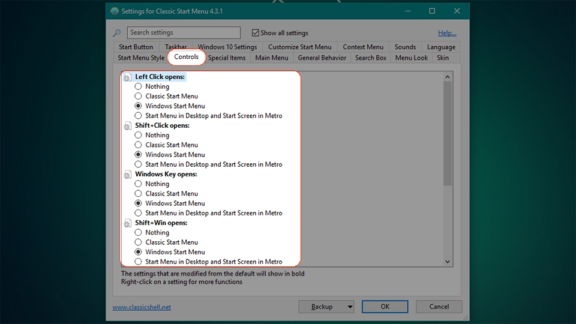The width and height of the screenshot is (576, 324).
Task: Select Windows Start Menu under Left Click opens
Action: point(138,106)
